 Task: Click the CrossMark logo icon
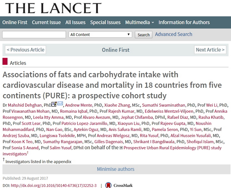click(x=108, y=185)
